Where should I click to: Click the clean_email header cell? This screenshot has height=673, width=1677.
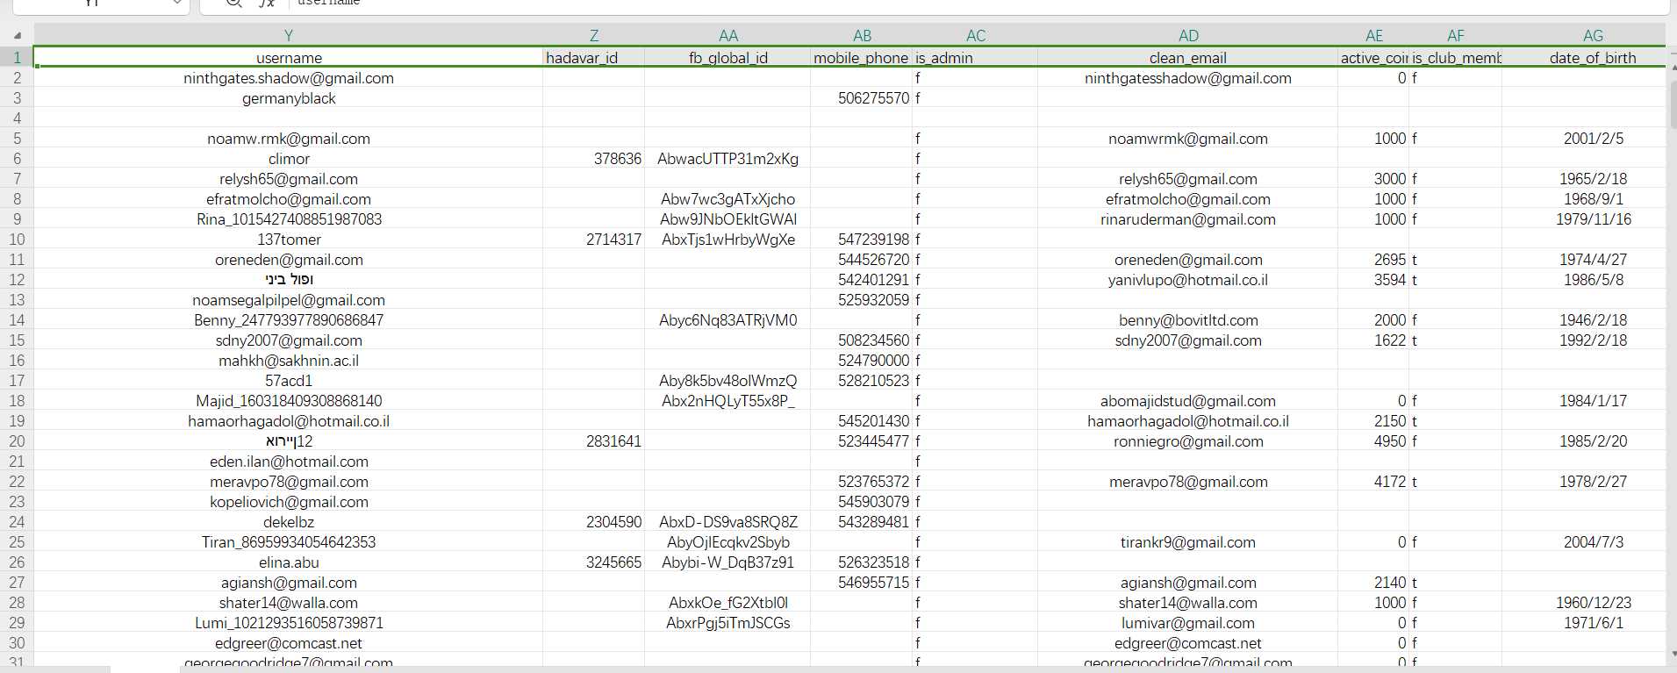(x=1188, y=58)
